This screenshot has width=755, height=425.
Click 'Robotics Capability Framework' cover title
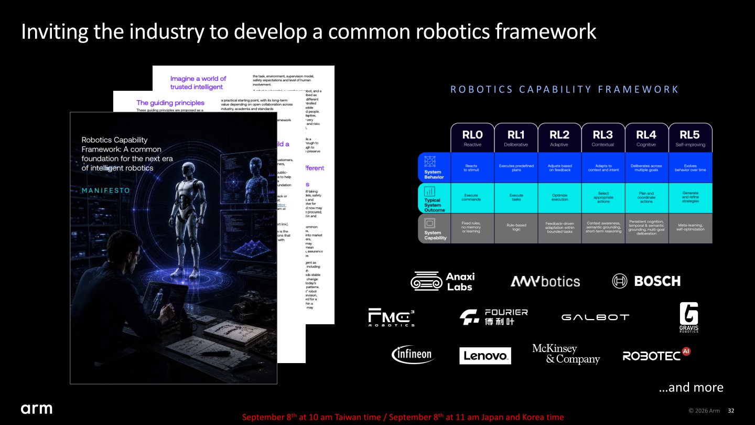[x=127, y=154]
